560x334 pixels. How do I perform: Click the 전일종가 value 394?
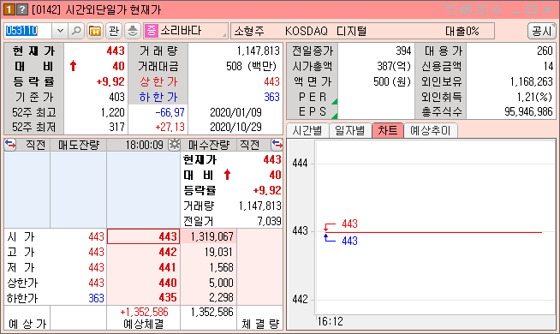coord(403,51)
